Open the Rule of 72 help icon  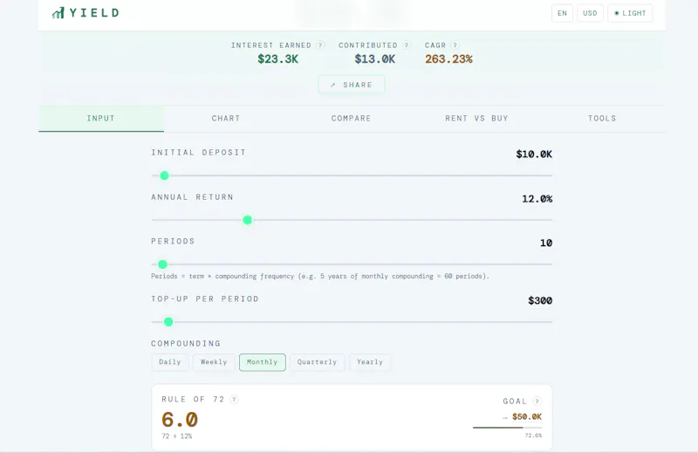[234, 399]
